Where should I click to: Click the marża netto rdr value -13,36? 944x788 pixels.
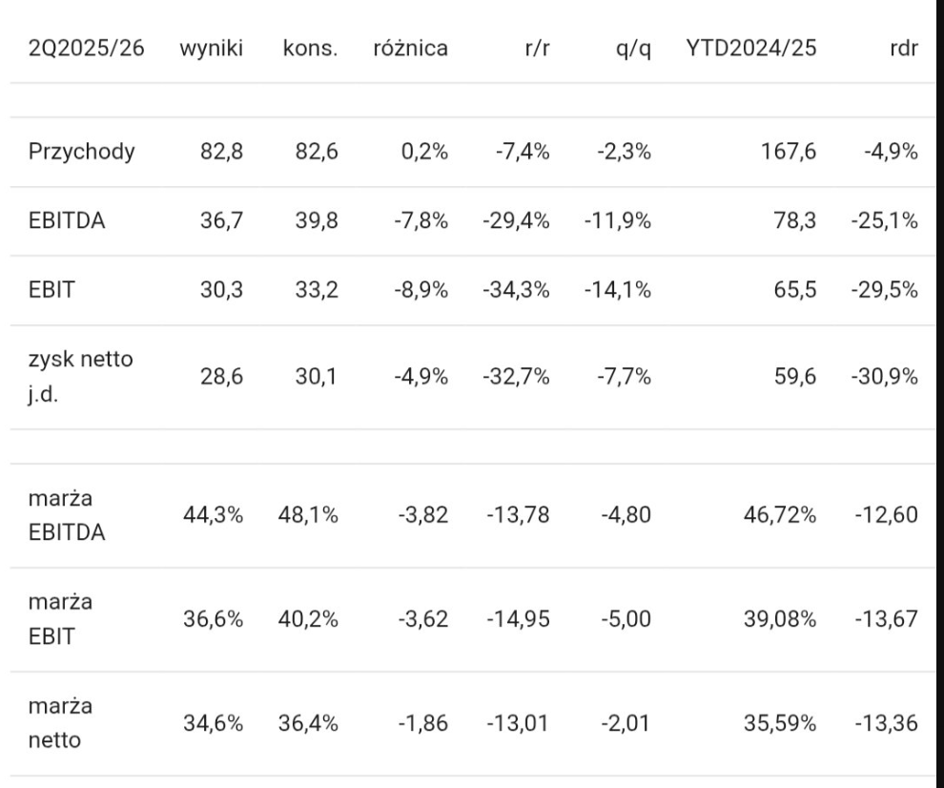coord(887,723)
